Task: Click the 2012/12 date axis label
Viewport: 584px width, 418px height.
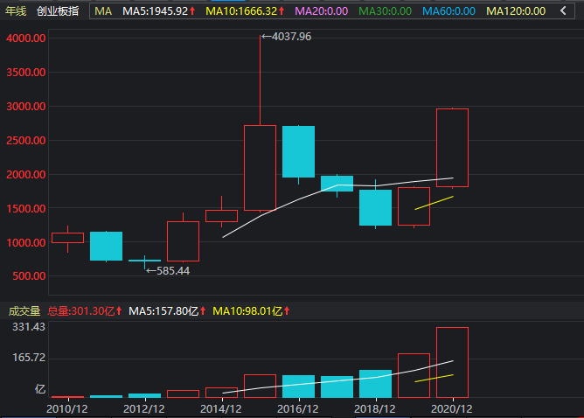Action: [x=144, y=409]
